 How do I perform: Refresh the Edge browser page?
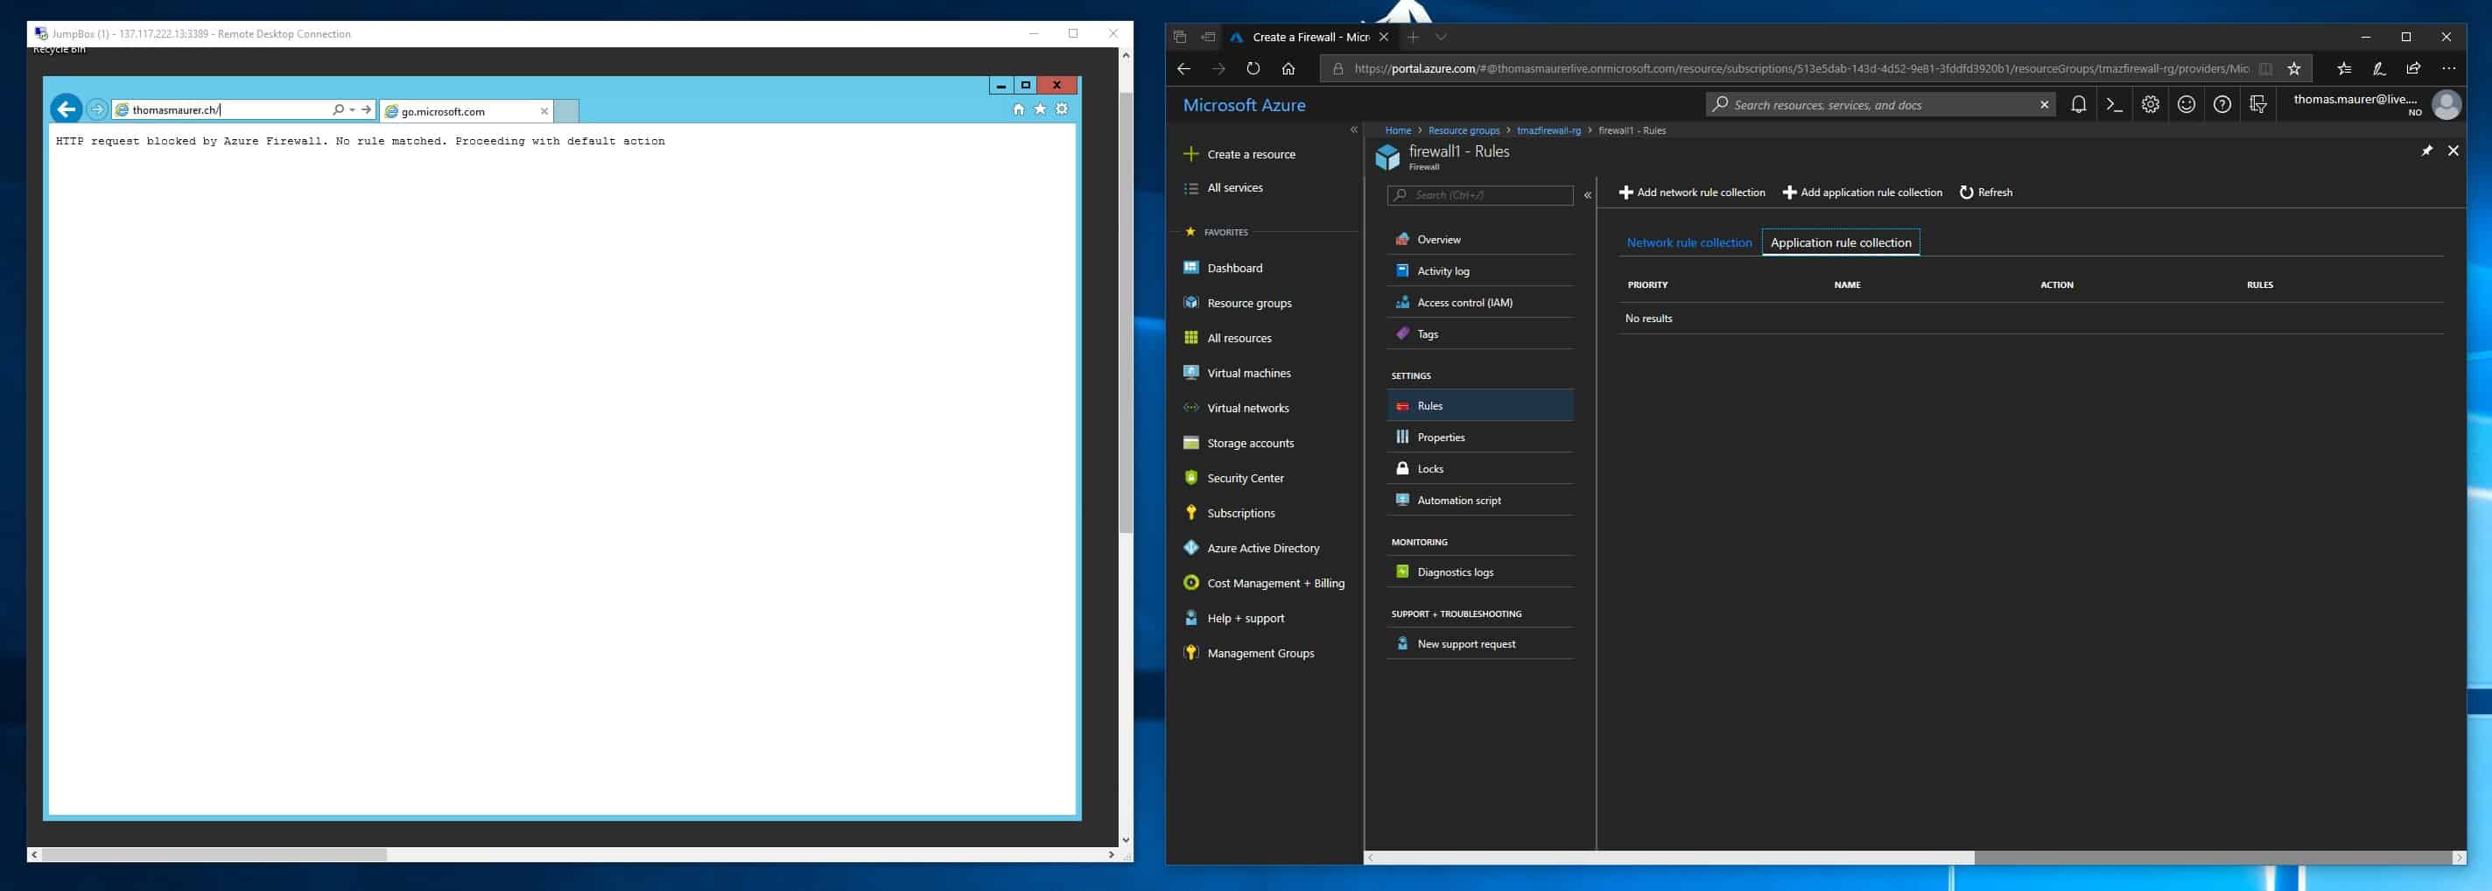1253,68
